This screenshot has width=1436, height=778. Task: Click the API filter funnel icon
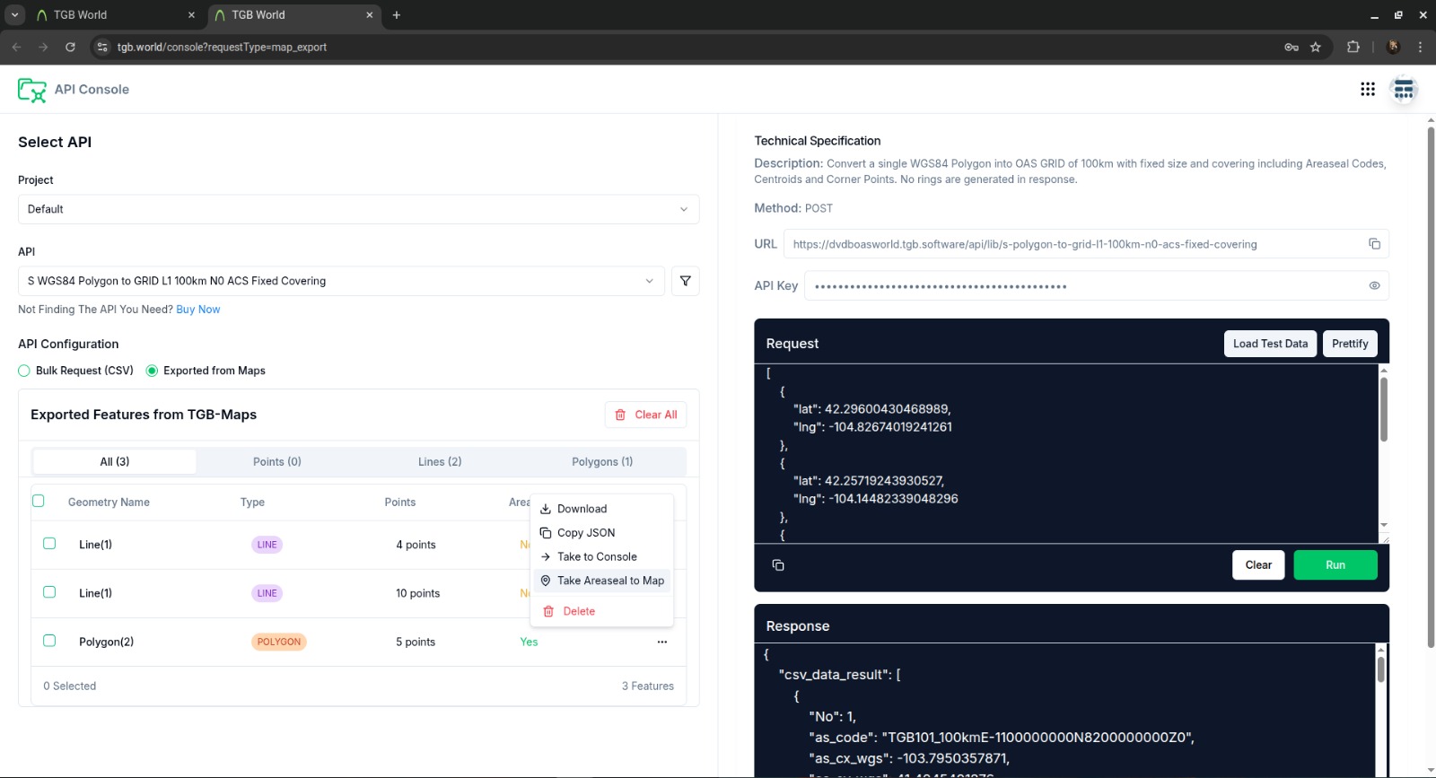pos(685,281)
